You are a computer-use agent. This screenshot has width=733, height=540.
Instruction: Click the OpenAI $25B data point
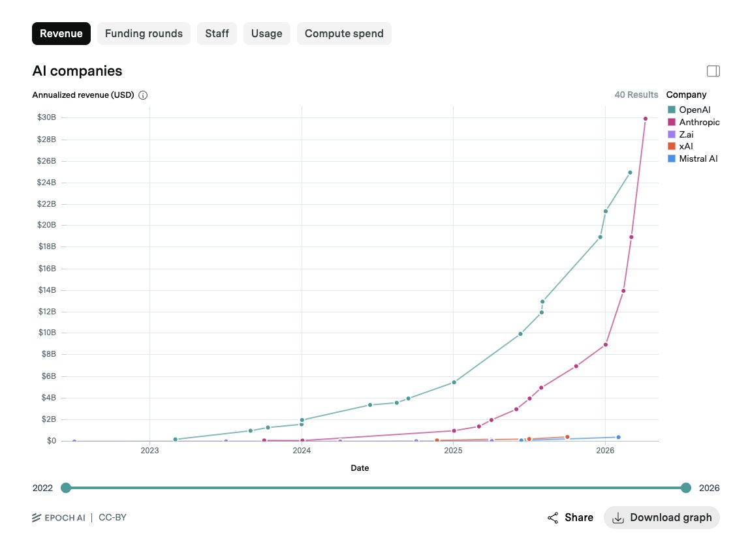click(x=630, y=172)
